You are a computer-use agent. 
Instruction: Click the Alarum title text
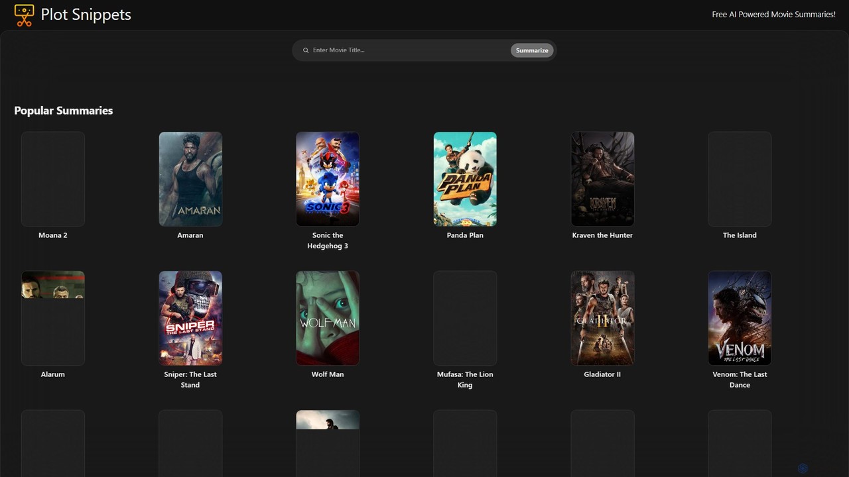(53, 374)
